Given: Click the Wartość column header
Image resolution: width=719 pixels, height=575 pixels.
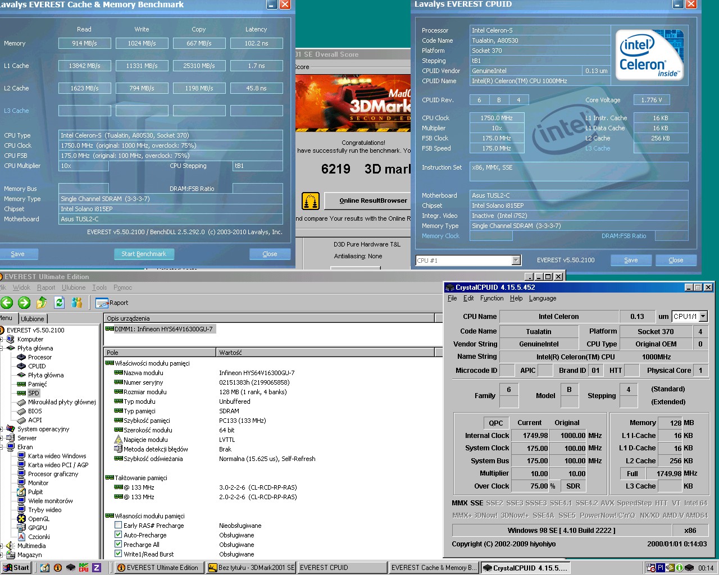Looking at the screenshot, I should point(325,352).
